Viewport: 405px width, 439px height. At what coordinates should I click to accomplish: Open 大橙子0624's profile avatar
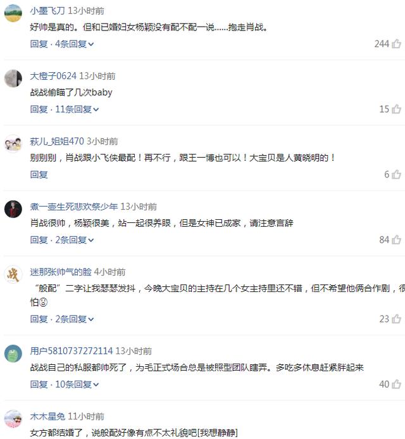tap(13, 79)
